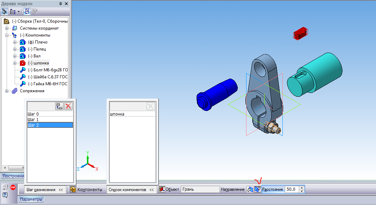Click the add step icon in steps list
This screenshot has height=205, width=376.
click(59, 107)
